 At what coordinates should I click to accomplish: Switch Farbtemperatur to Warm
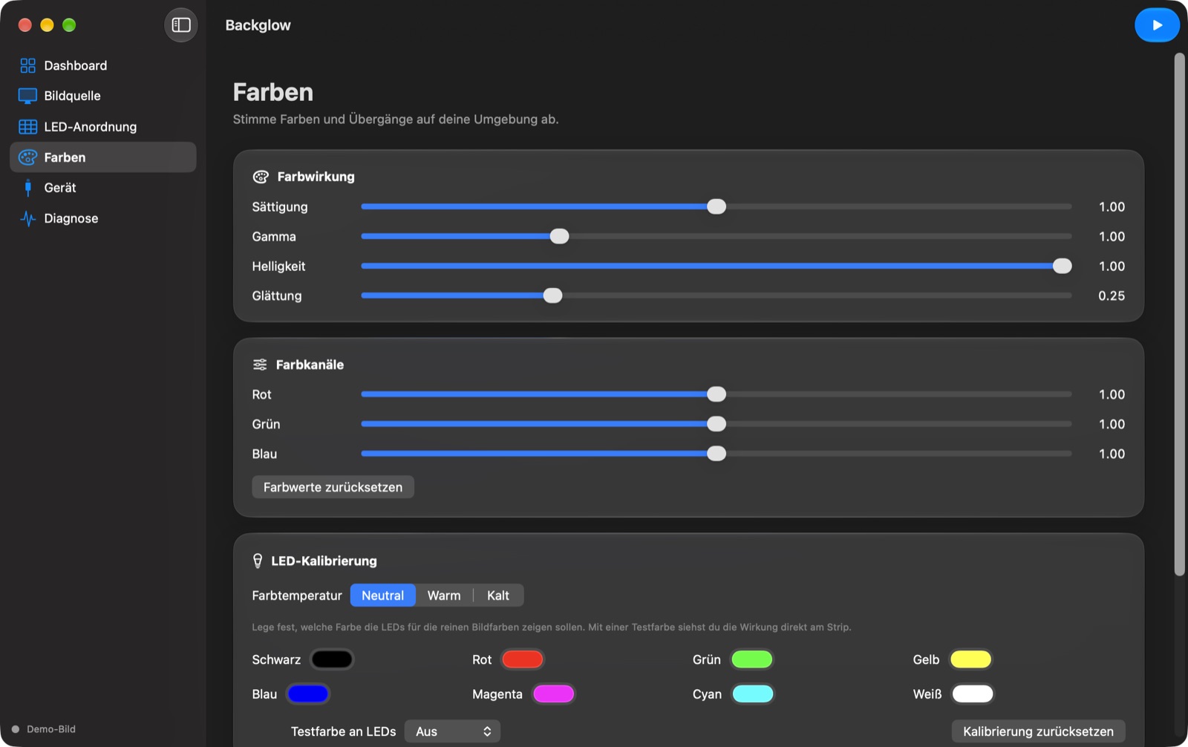[x=444, y=596]
